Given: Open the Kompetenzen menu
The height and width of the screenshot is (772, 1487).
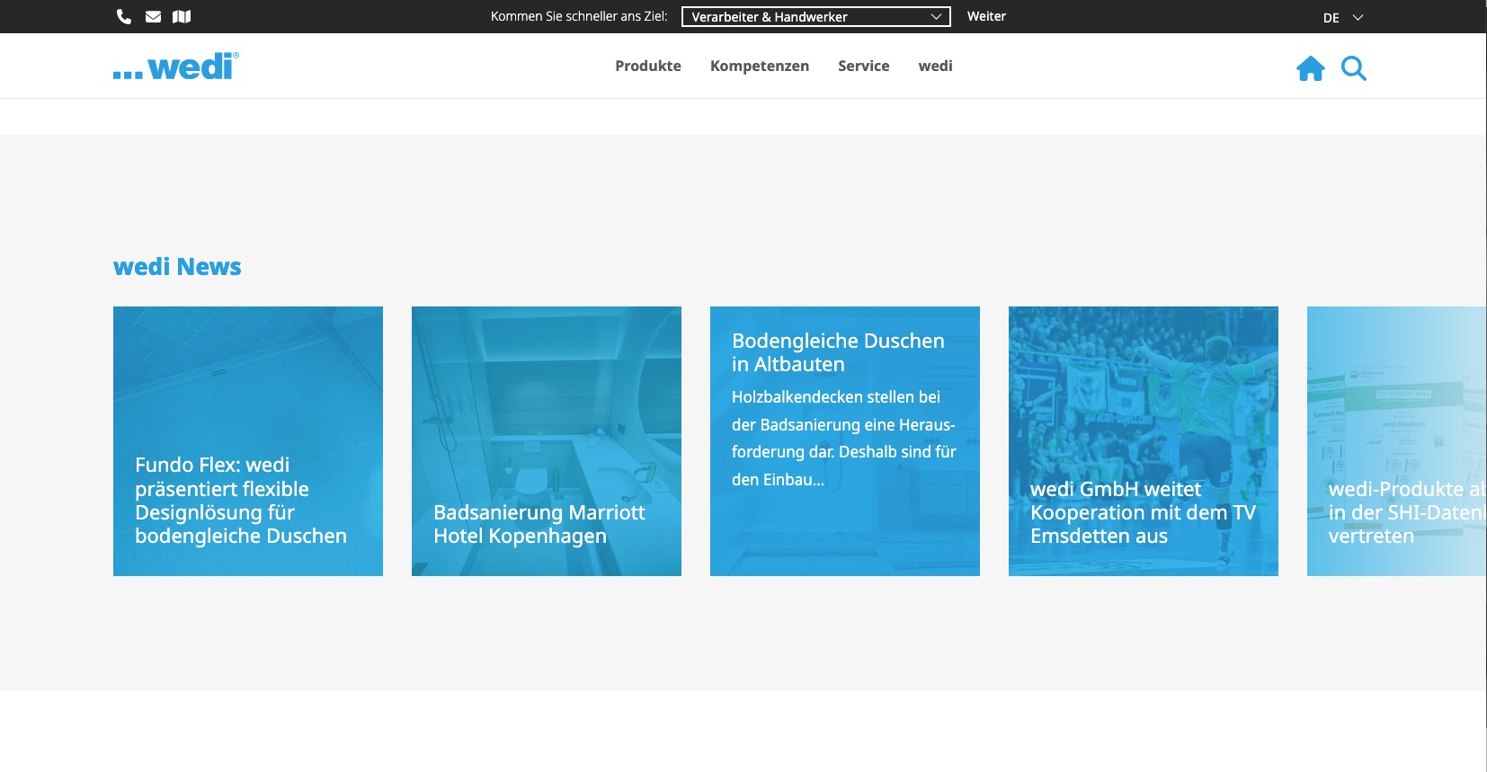Looking at the screenshot, I should coord(760,66).
